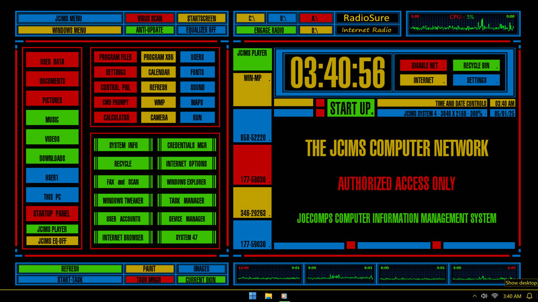Open PROGRAM X86
The image size is (538, 302).
[x=158, y=57]
